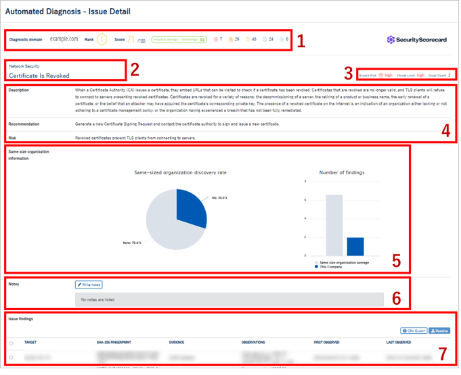Check the first issue finding row checkbox

pyautogui.click(x=12, y=357)
